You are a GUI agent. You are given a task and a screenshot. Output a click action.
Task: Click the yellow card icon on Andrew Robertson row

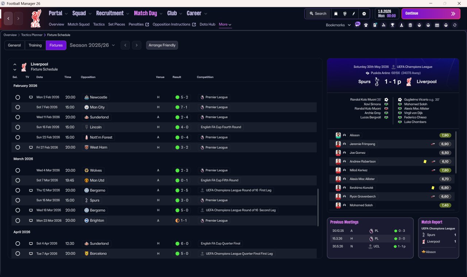point(425,161)
